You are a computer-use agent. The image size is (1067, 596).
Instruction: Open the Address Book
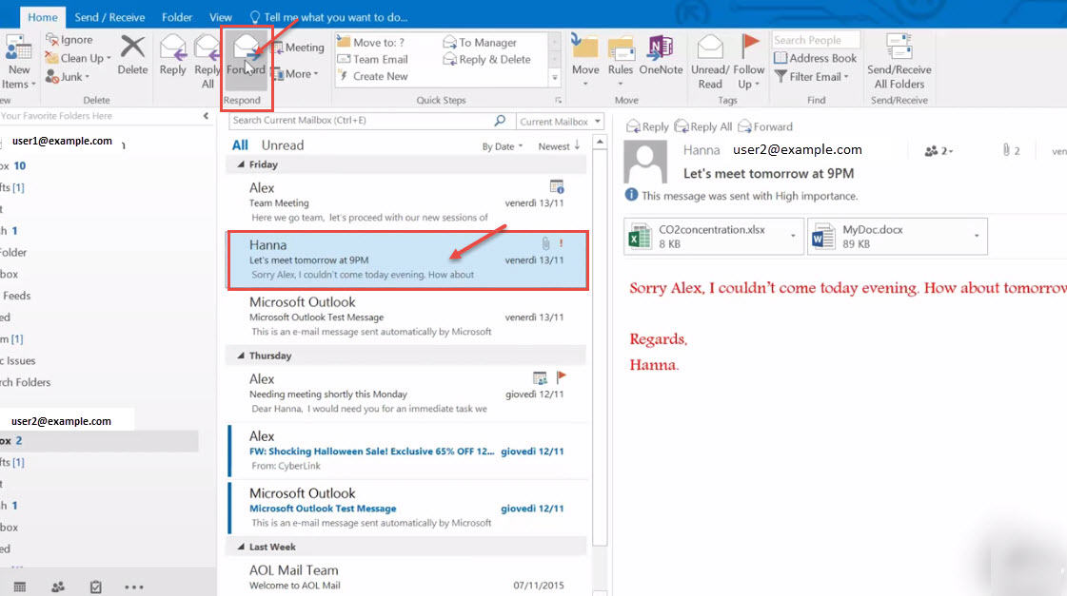coord(815,58)
